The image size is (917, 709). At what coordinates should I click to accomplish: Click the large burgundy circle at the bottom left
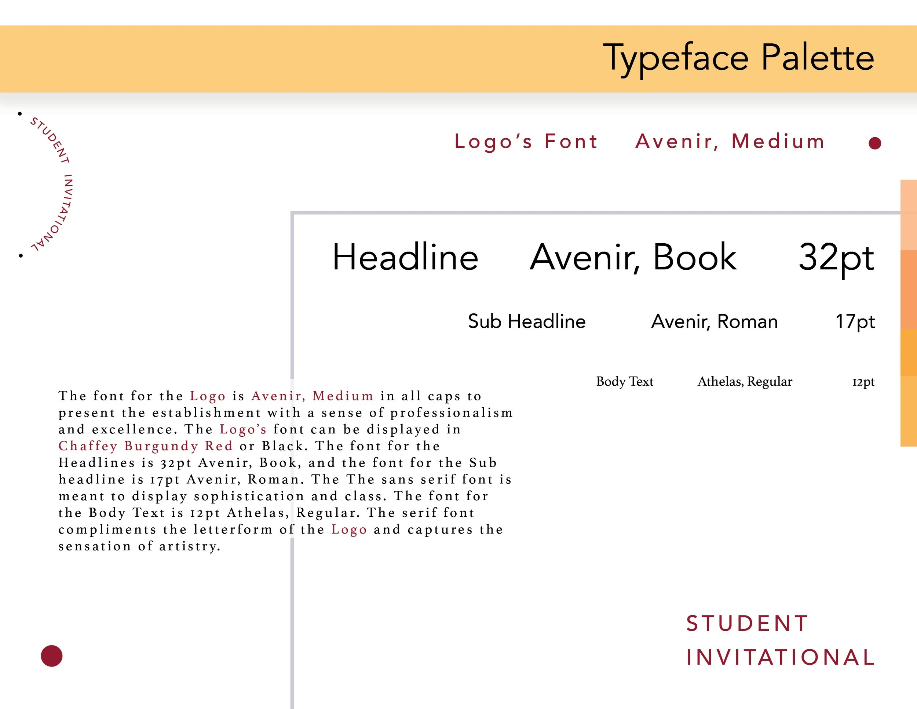point(52,656)
